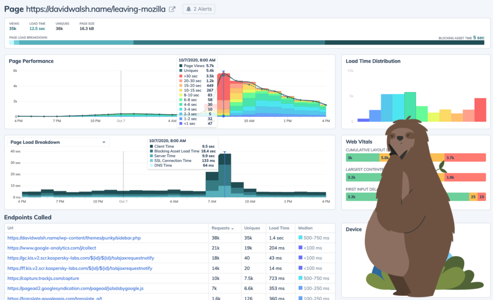Screen dimensions: 493x300
Task: Click the Server Time 9.9 sec tooltip entry
Action: 182,156
